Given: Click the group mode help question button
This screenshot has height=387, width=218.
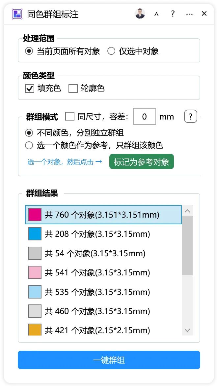Looking at the screenshot, I should click(190, 116).
